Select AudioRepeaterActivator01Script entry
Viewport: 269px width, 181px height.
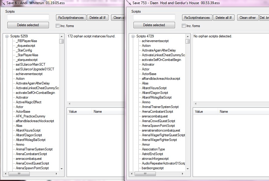164,163
